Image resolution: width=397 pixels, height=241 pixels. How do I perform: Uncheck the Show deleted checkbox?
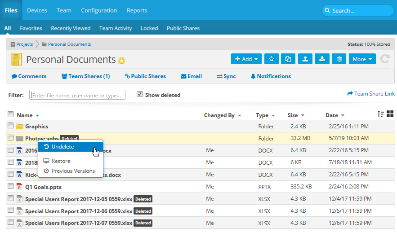pyautogui.click(x=139, y=95)
